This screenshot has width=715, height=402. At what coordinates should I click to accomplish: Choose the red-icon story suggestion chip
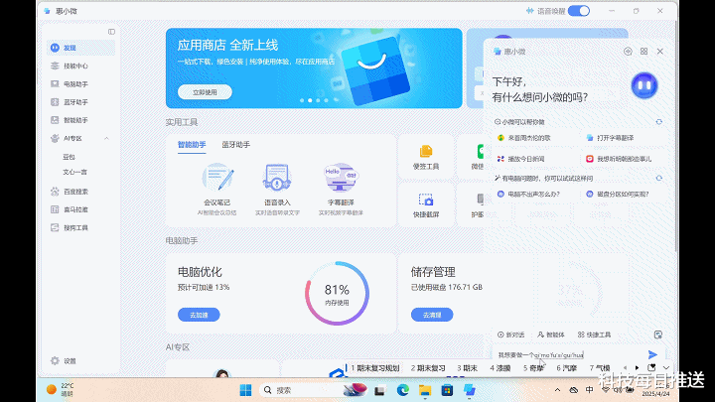(x=619, y=159)
